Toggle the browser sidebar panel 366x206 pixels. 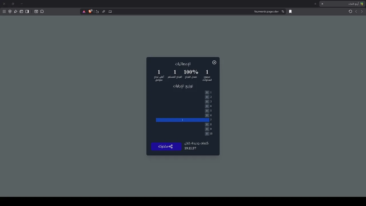click(27, 11)
